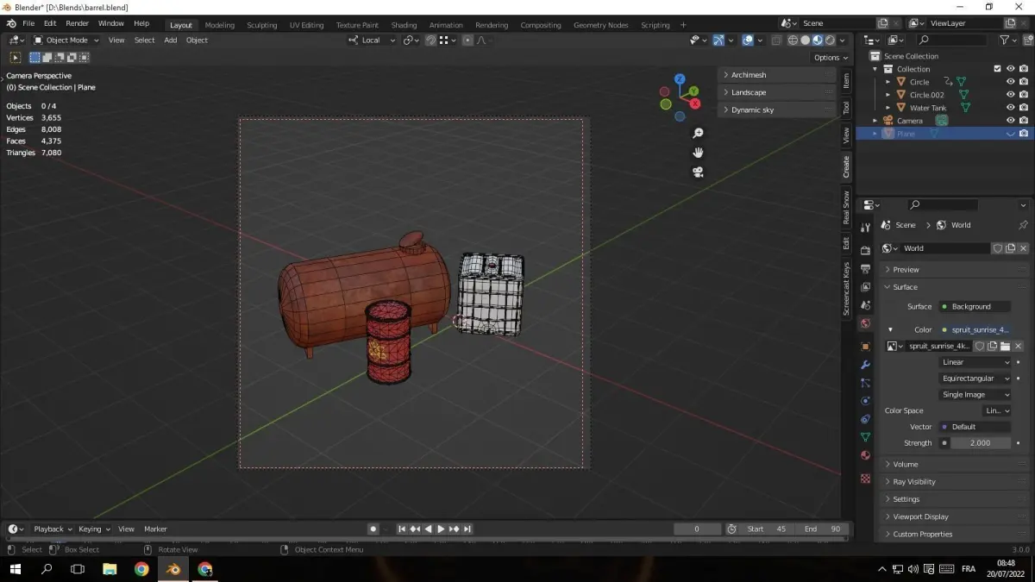Open the Texture properties checker icon
1035x582 pixels.
[865, 478]
